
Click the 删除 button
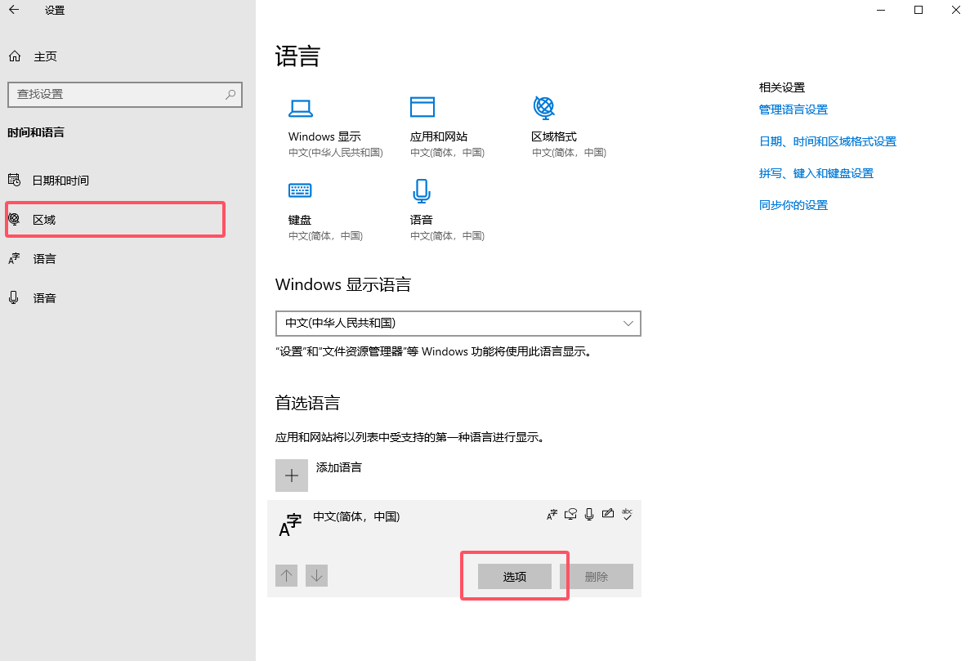(x=597, y=576)
